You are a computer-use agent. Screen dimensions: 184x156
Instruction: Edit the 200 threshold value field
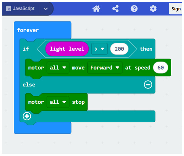click(119, 49)
